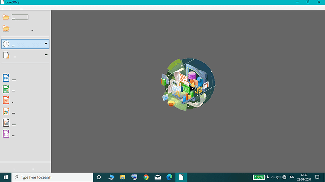Create a new Math formula
The height and width of the screenshot is (182, 325).
pyautogui.click(x=6, y=123)
